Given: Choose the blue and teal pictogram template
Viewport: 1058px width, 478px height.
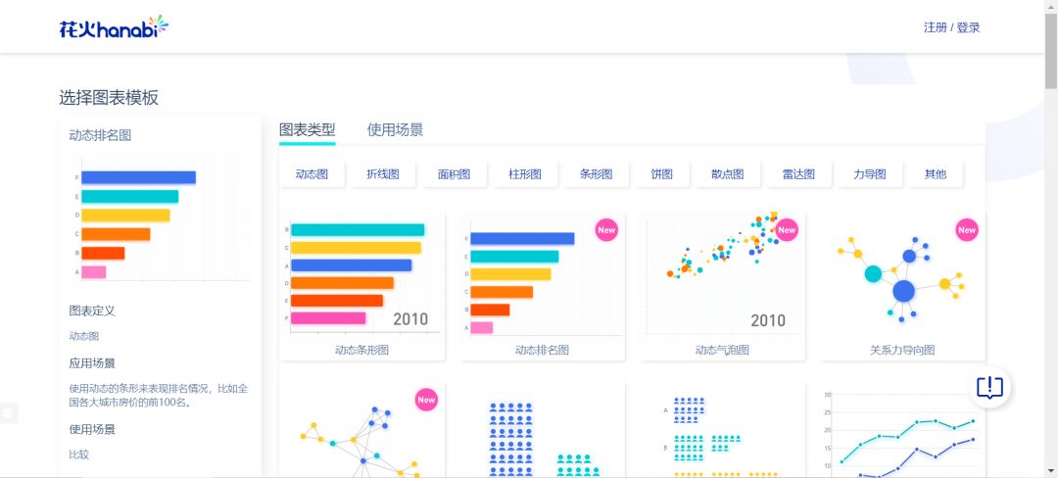Looking at the screenshot, I should [x=542, y=429].
